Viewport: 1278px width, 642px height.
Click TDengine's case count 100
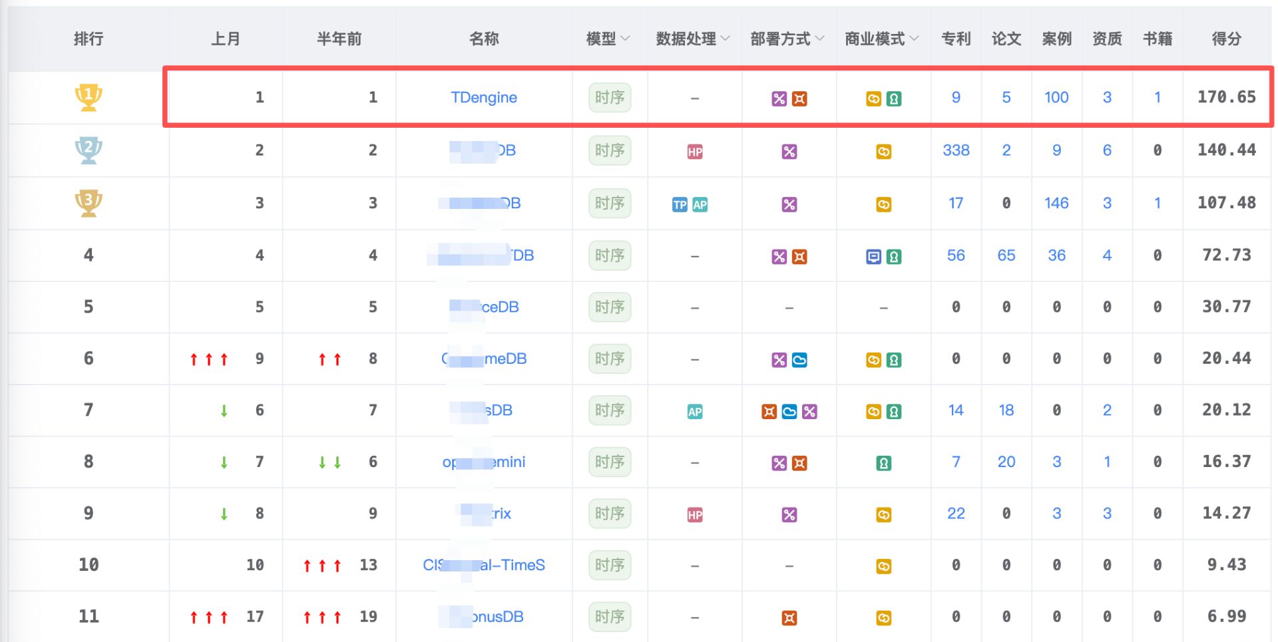click(x=1056, y=98)
